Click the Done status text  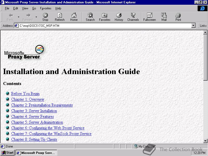9,146
